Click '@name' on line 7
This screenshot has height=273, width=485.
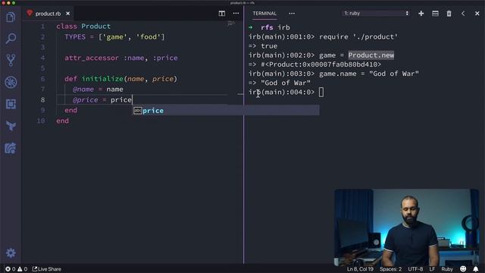pos(83,89)
